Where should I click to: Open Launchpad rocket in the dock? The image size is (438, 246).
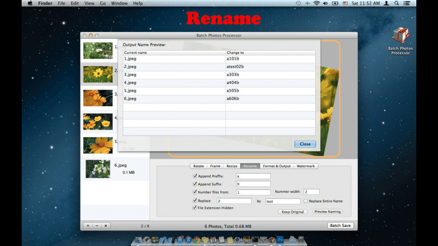tap(147, 240)
